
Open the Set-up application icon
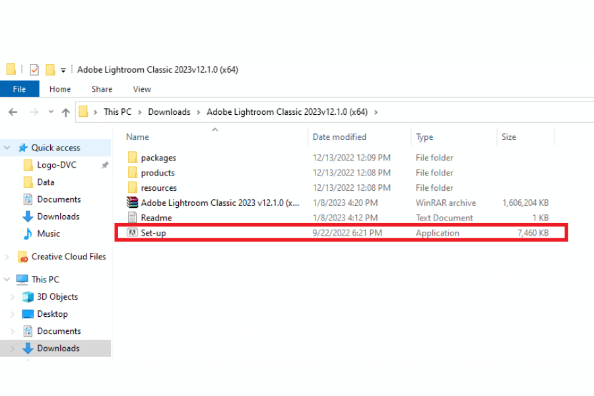pos(132,233)
